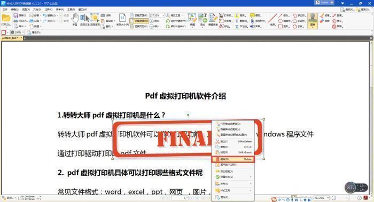Open the Edit menu
374x202 pixels.
[x=14, y=9]
